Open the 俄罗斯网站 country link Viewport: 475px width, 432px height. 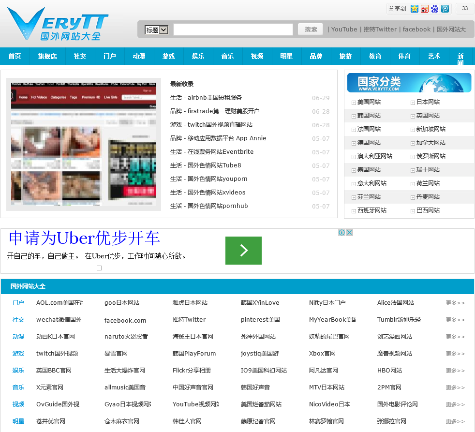click(x=430, y=156)
